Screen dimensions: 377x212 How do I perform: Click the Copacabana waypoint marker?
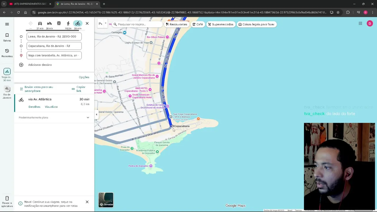coord(172,126)
